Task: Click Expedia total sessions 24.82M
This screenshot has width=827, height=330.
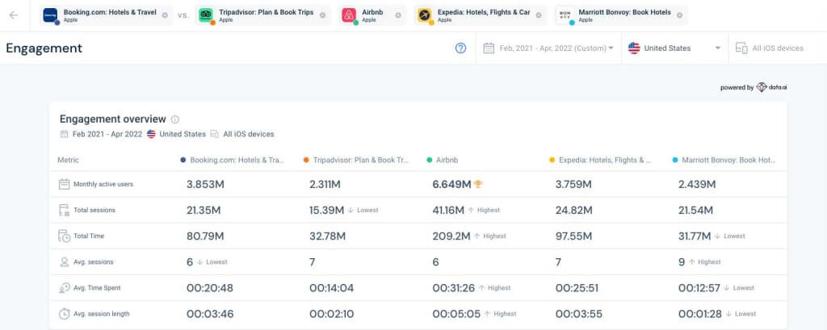Action: pos(574,211)
